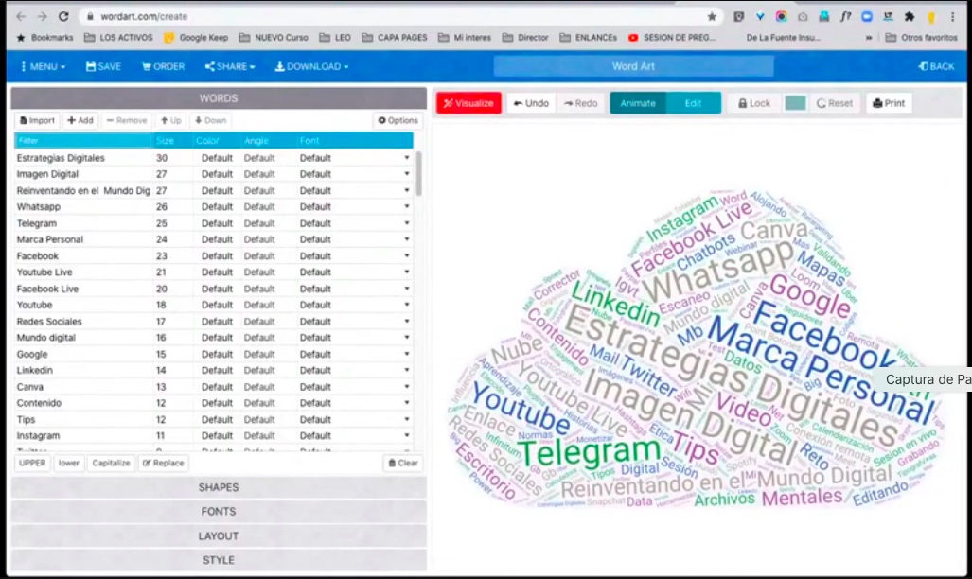Click the Print button with printer icon
The width and height of the screenshot is (972, 579).
(889, 103)
